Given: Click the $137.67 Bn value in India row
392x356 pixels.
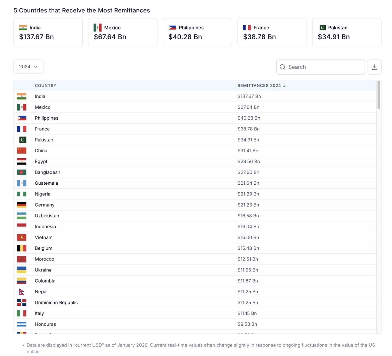Looking at the screenshot, I should [249, 96].
